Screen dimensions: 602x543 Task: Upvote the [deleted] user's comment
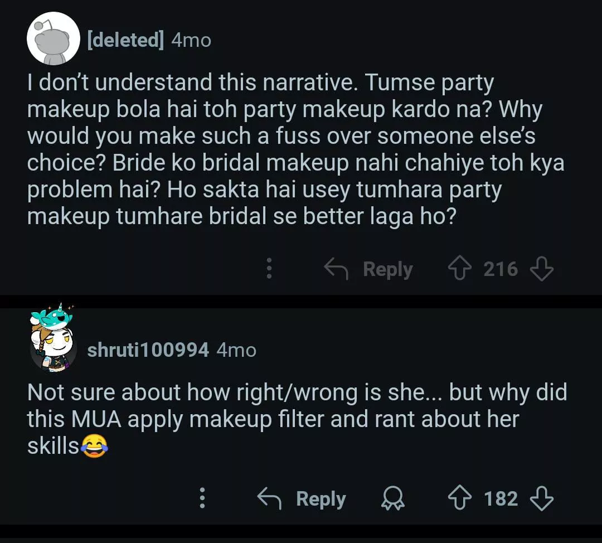coord(460,269)
